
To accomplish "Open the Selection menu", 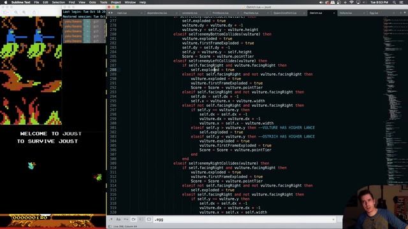I will 58,3.
